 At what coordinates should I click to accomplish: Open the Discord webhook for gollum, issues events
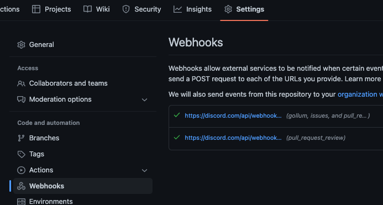(233, 115)
